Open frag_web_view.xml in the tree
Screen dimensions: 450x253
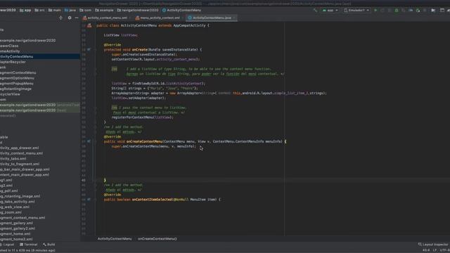(x=15, y=207)
